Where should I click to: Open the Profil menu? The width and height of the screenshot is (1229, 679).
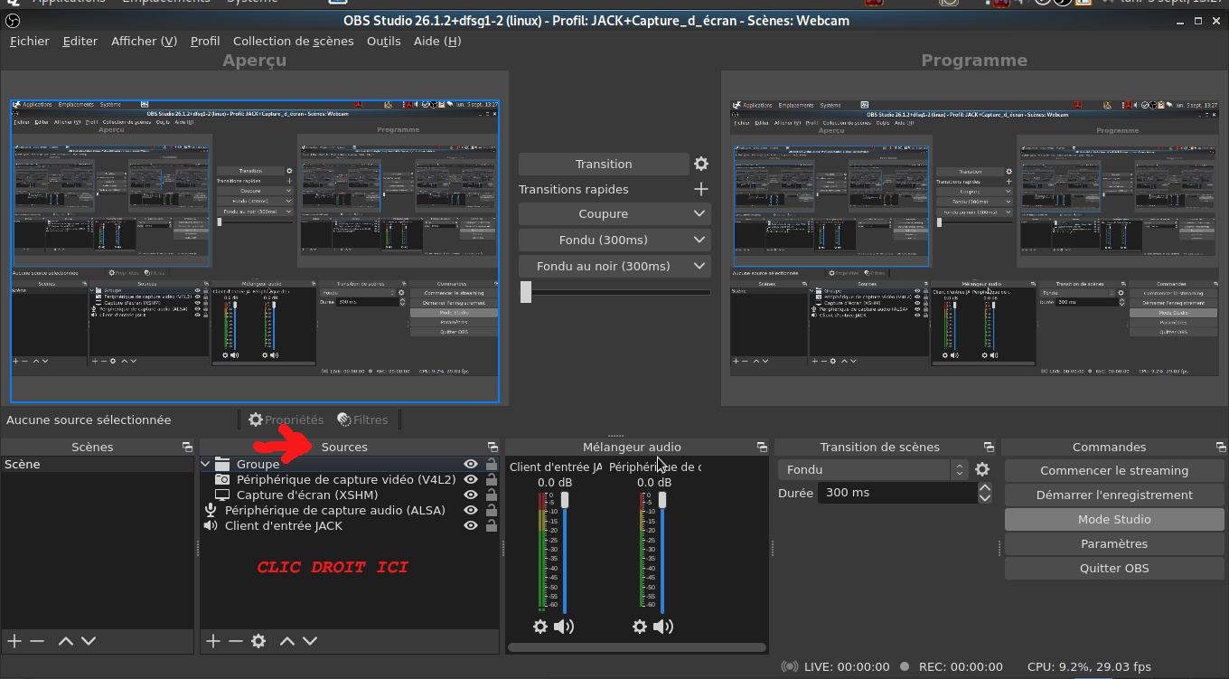pyautogui.click(x=205, y=41)
